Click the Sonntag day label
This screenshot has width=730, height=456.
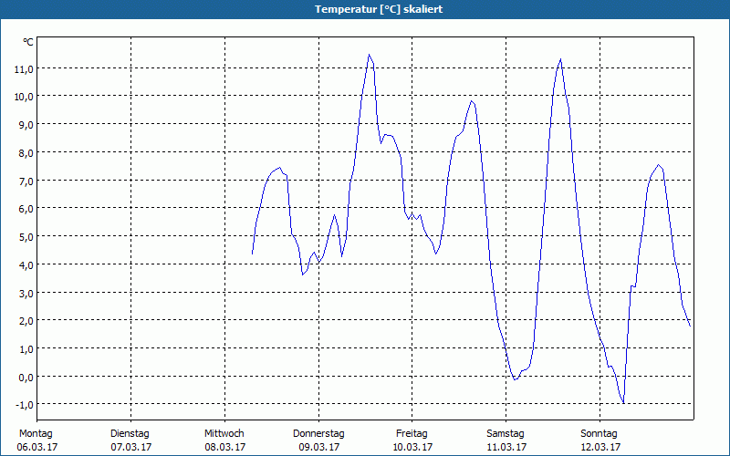click(x=600, y=434)
